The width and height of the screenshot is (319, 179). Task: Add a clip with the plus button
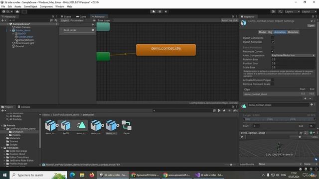[305, 98]
